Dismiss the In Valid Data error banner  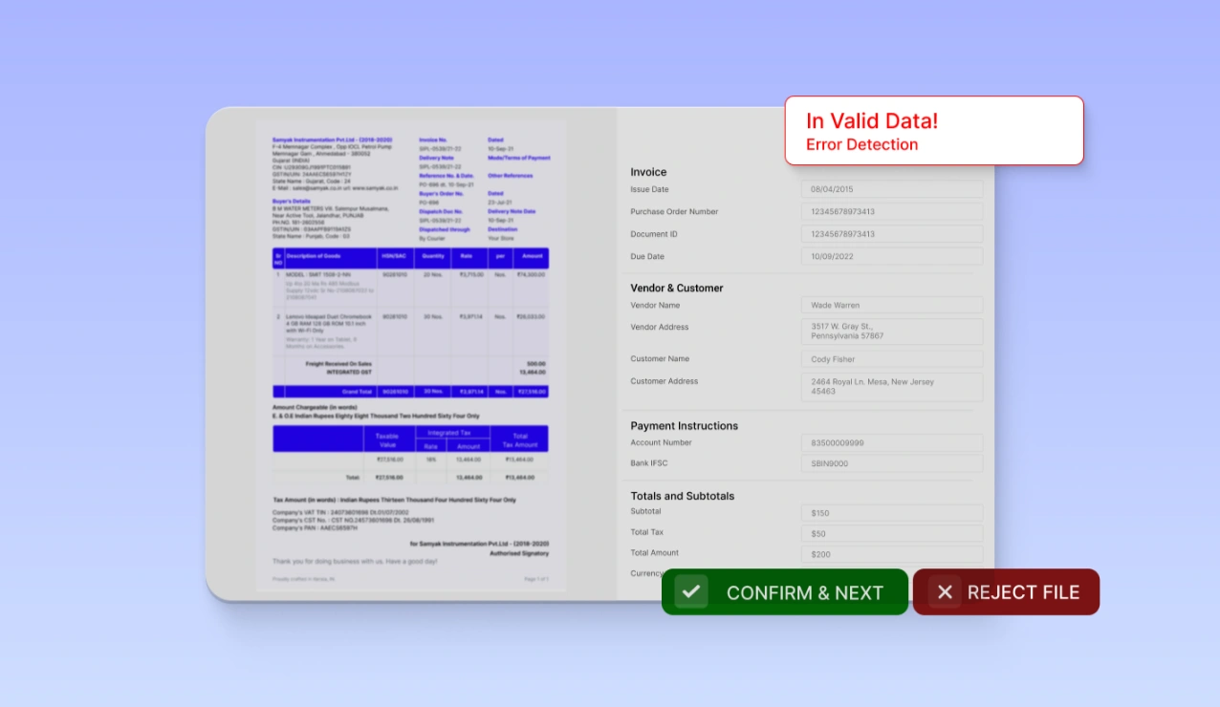coord(934,130)
